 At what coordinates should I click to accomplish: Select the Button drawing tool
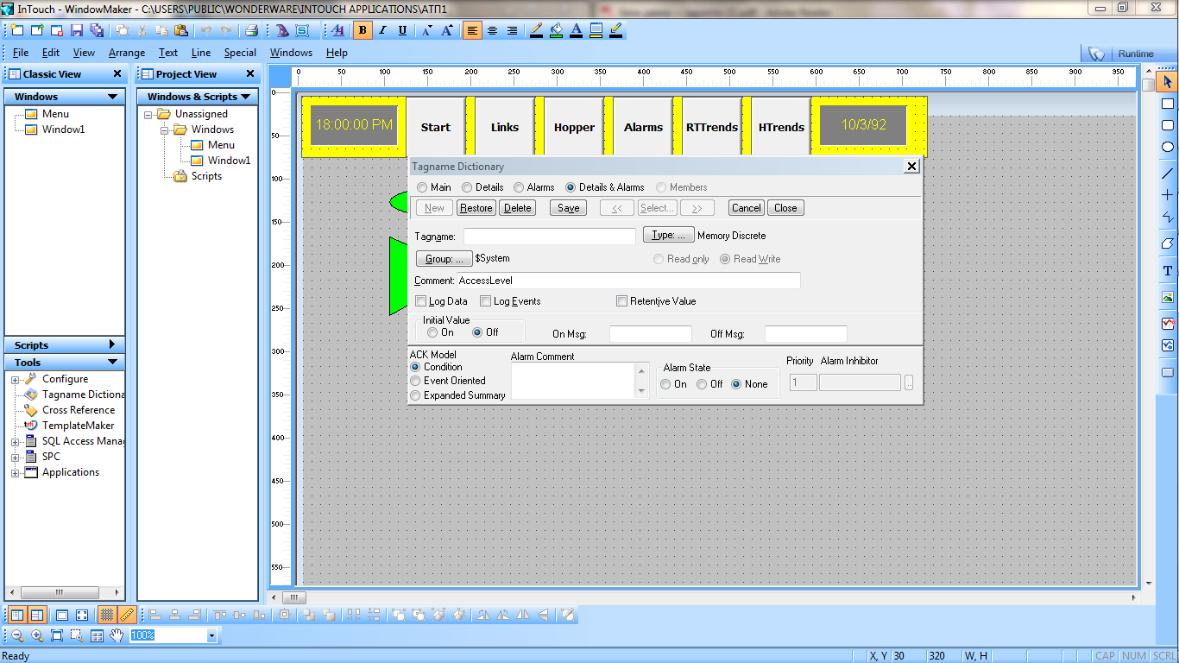[1168, 373]
